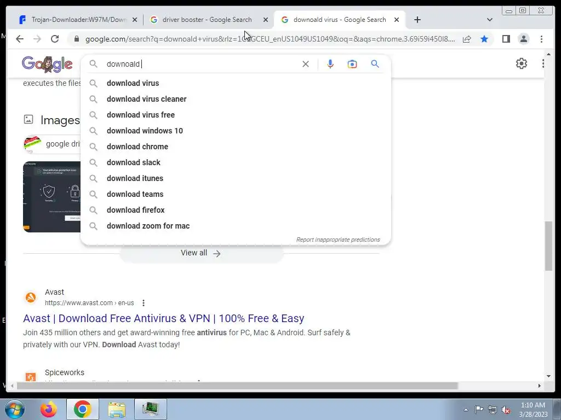The height and width of the screenshot is (420, 561).
Task: Open the Action Center flag icon
Action: click(x=479, y=410)
